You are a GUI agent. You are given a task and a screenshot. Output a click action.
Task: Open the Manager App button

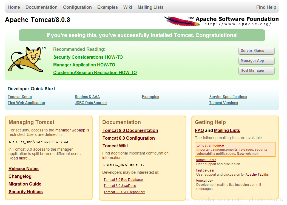256,61
